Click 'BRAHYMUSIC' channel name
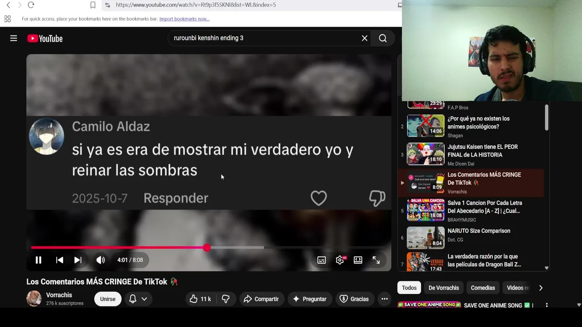This screenshot has height=327, width=582. coord(462,220)
